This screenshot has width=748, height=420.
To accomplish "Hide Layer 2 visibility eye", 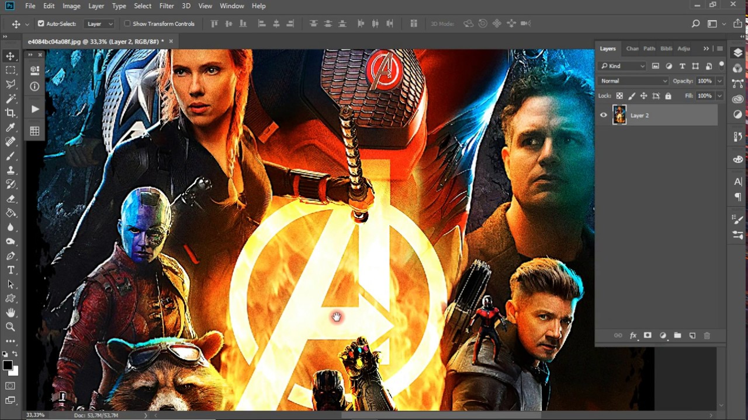I will coord(604,116).
